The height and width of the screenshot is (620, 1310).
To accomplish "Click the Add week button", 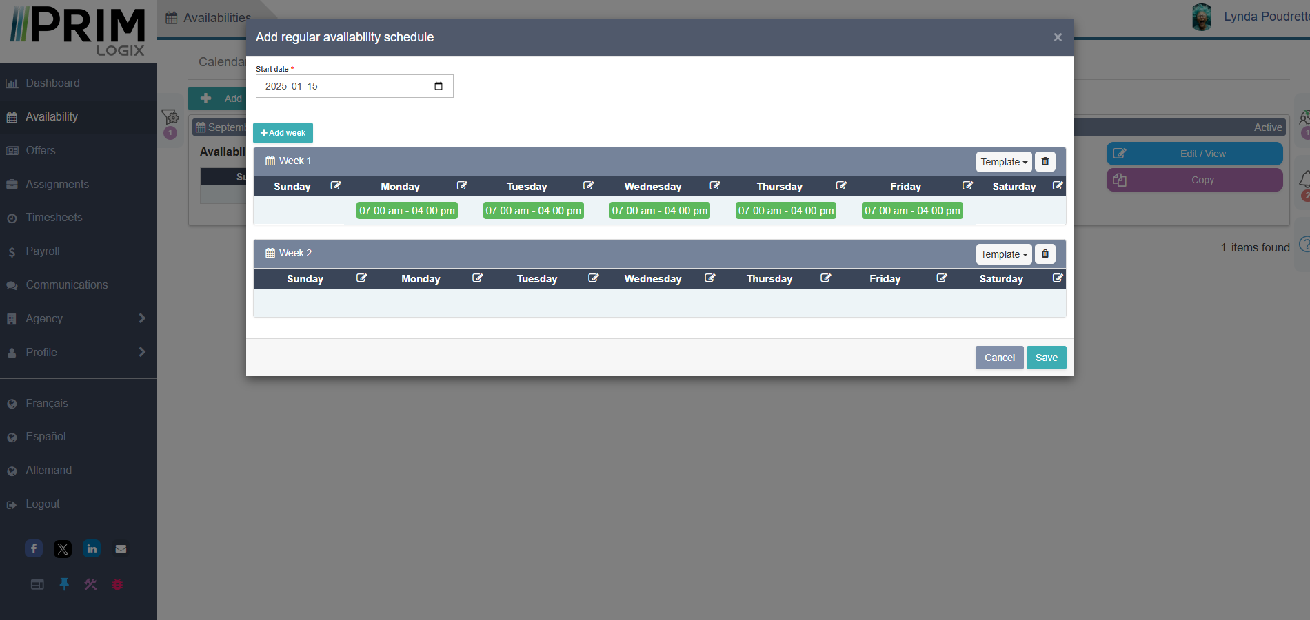I will pos(283,133).
